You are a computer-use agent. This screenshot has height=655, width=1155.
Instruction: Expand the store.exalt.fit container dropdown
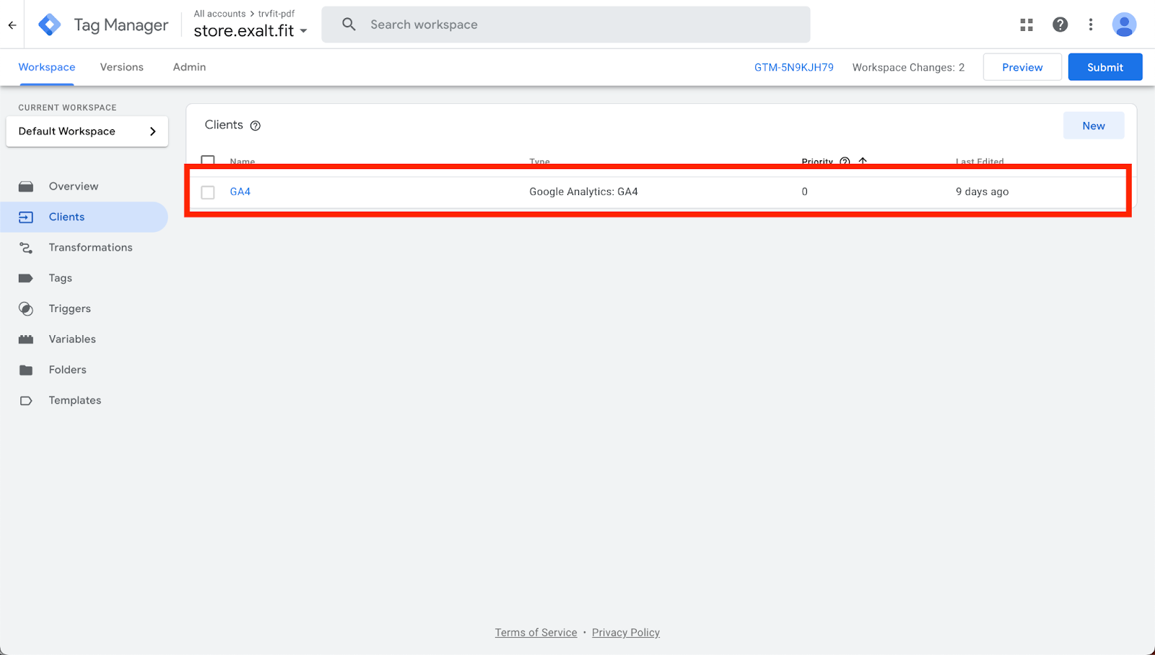303,31
